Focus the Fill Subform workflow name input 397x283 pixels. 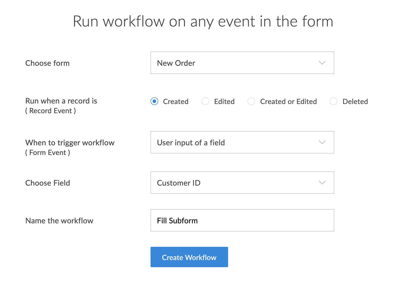(x=242, y=220)
